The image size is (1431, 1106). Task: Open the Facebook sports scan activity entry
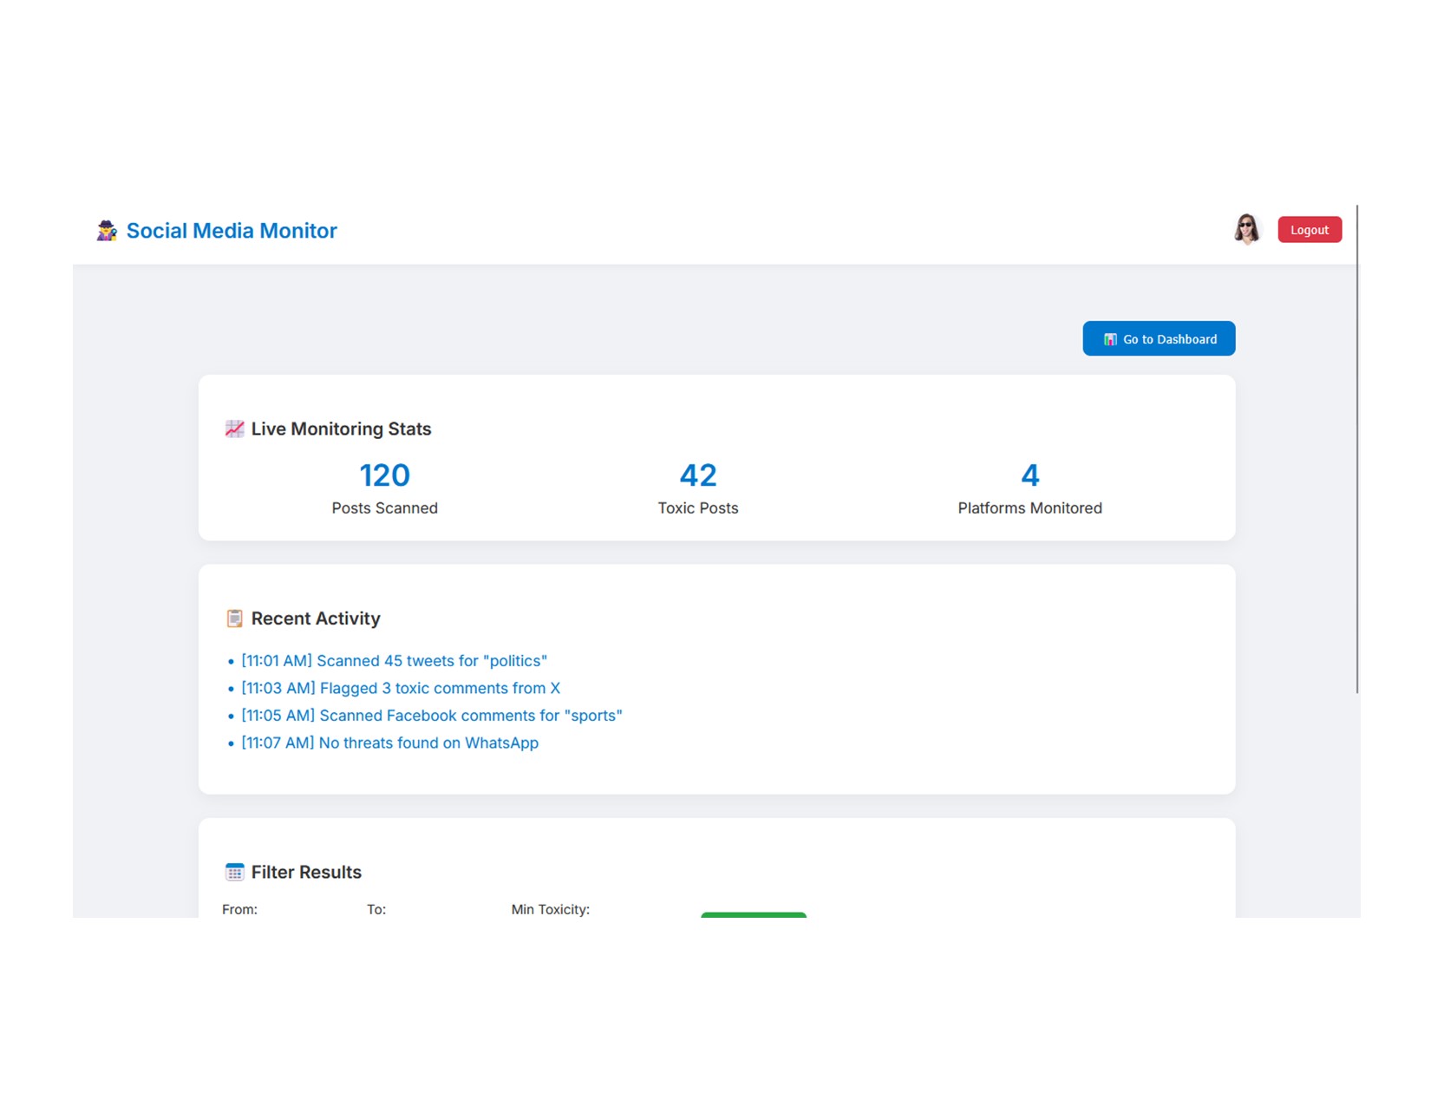(432, 715)
